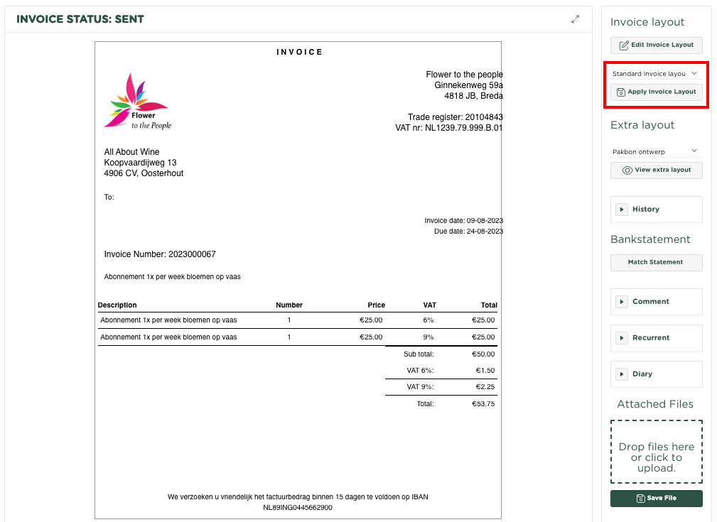Click the Save File button text
The image size is (717, 522).
(661, 499)
